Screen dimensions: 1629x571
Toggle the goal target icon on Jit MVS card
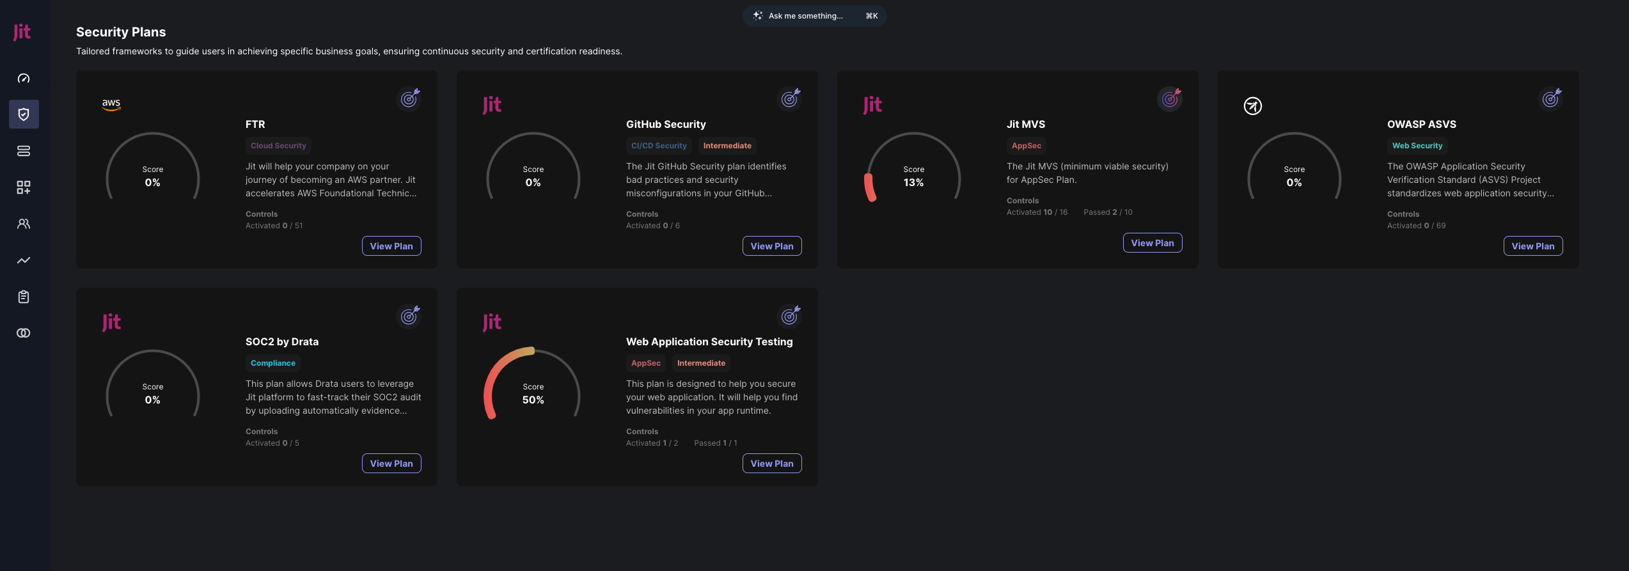tap(1170, 98)
